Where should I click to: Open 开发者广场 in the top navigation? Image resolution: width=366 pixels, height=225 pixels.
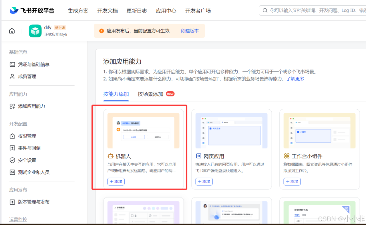(x=198, y=11)
